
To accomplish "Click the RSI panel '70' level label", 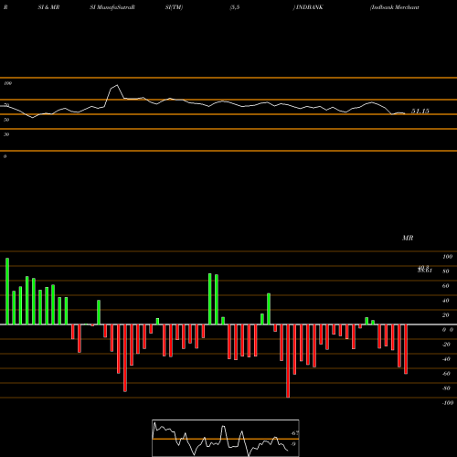I will [6, 105].
